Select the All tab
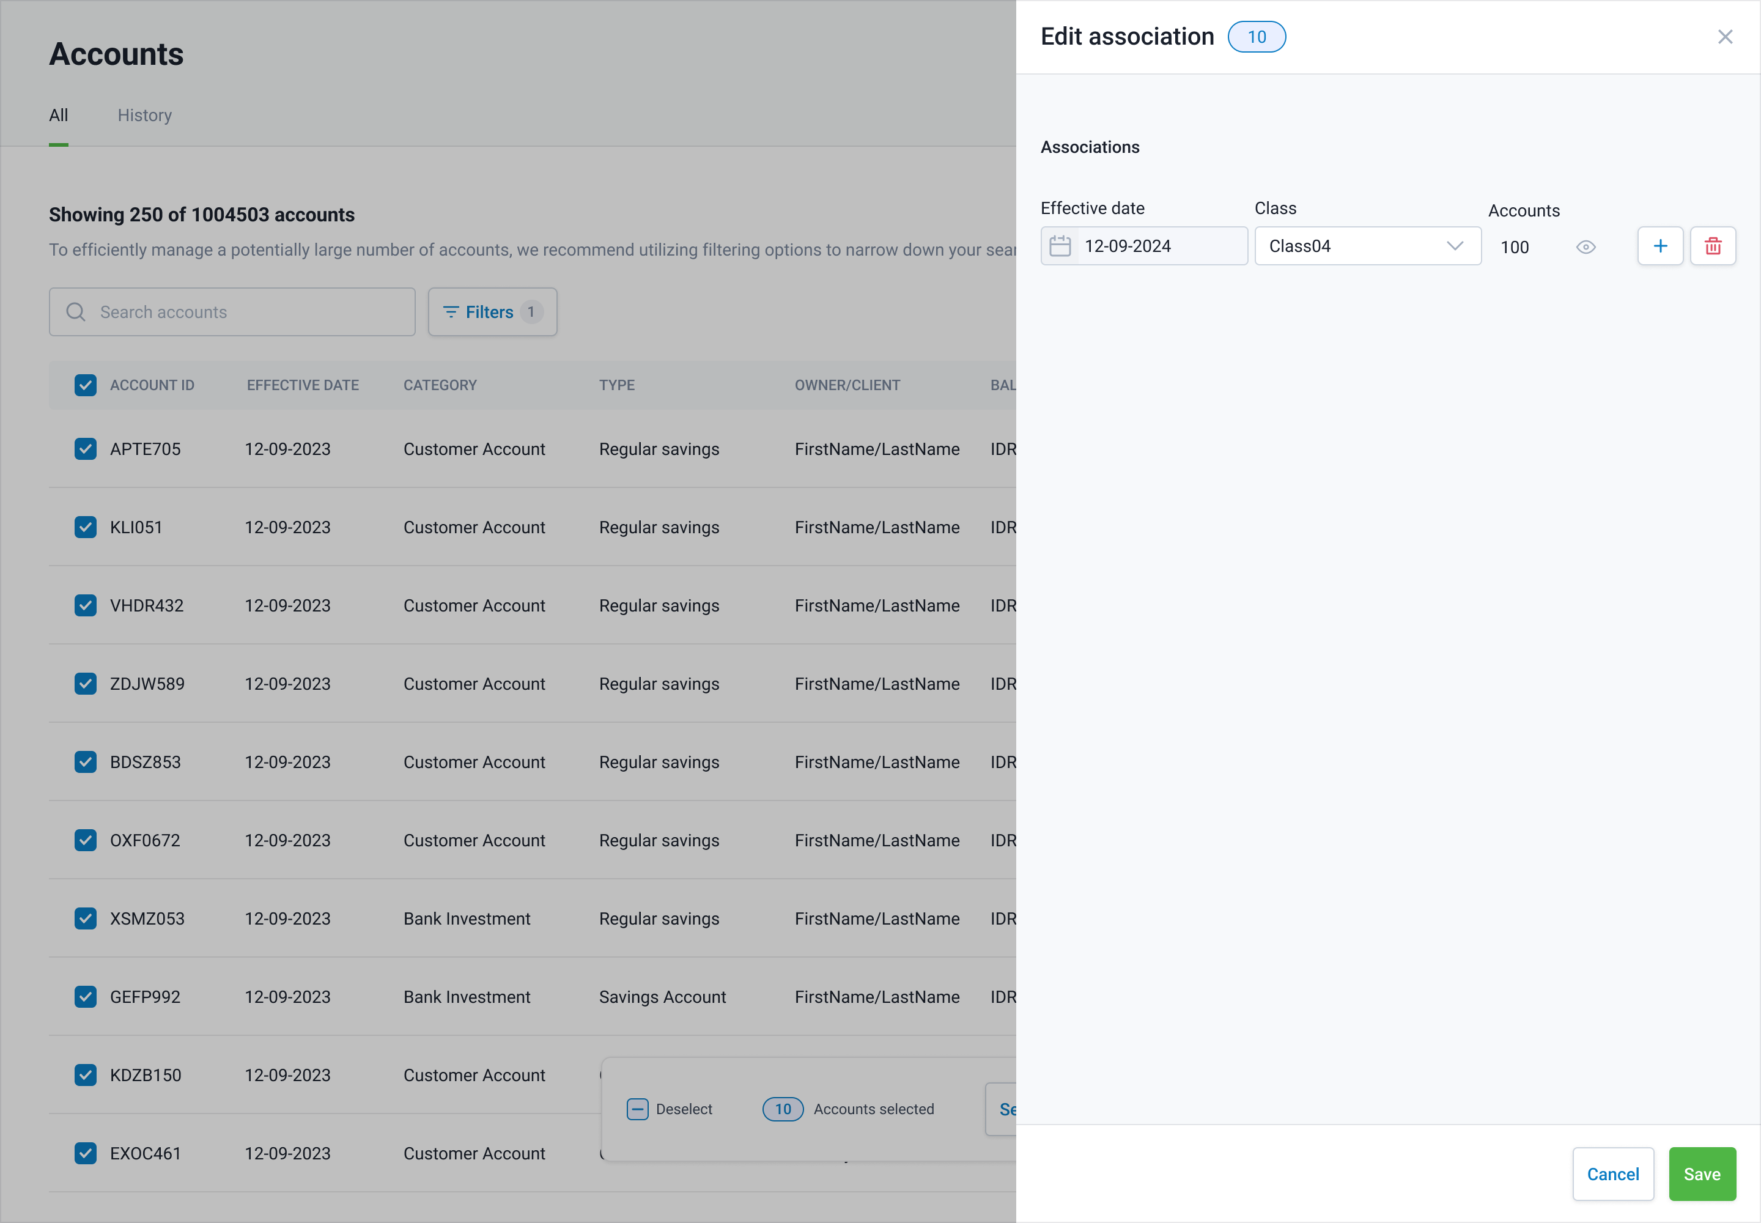 [x=58, y=115]
